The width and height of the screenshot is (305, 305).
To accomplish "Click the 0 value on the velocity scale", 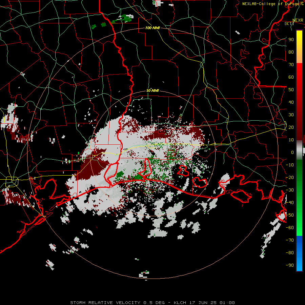I will pos(292,152).
